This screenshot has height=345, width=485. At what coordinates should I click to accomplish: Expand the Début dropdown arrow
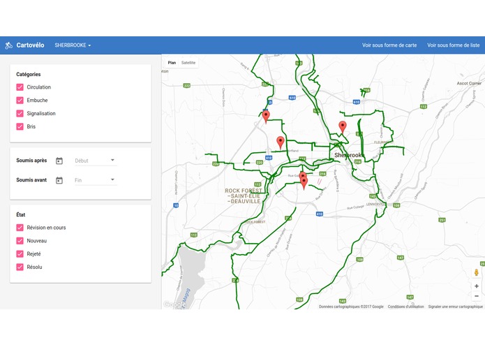(x=112, y=160)
